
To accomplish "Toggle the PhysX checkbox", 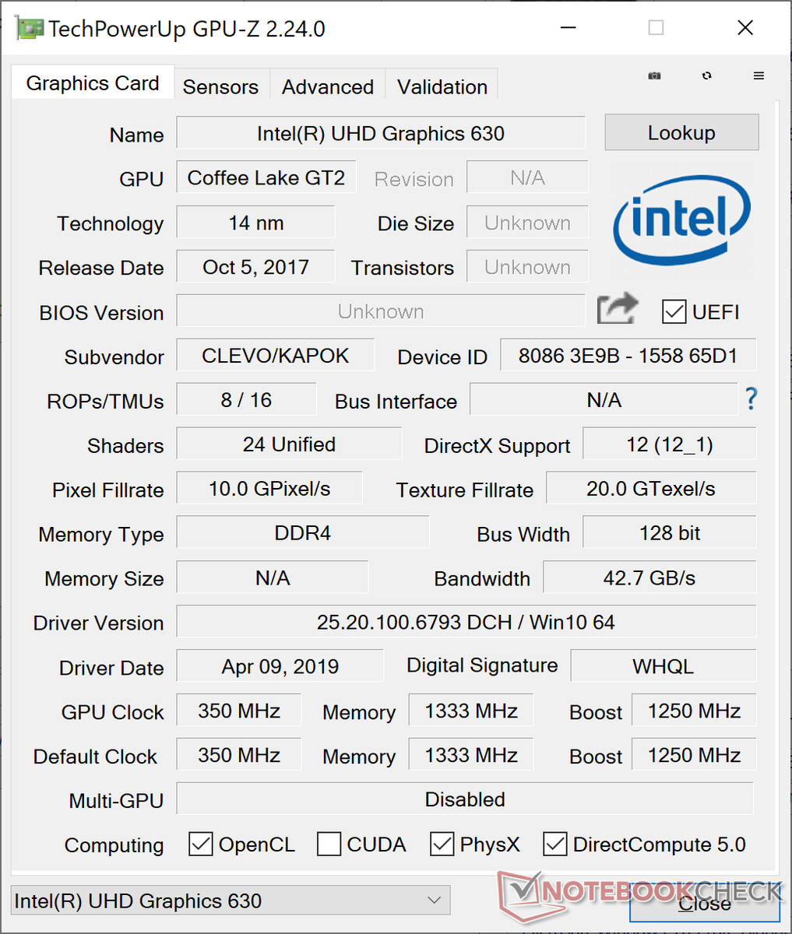I will 442,844.
